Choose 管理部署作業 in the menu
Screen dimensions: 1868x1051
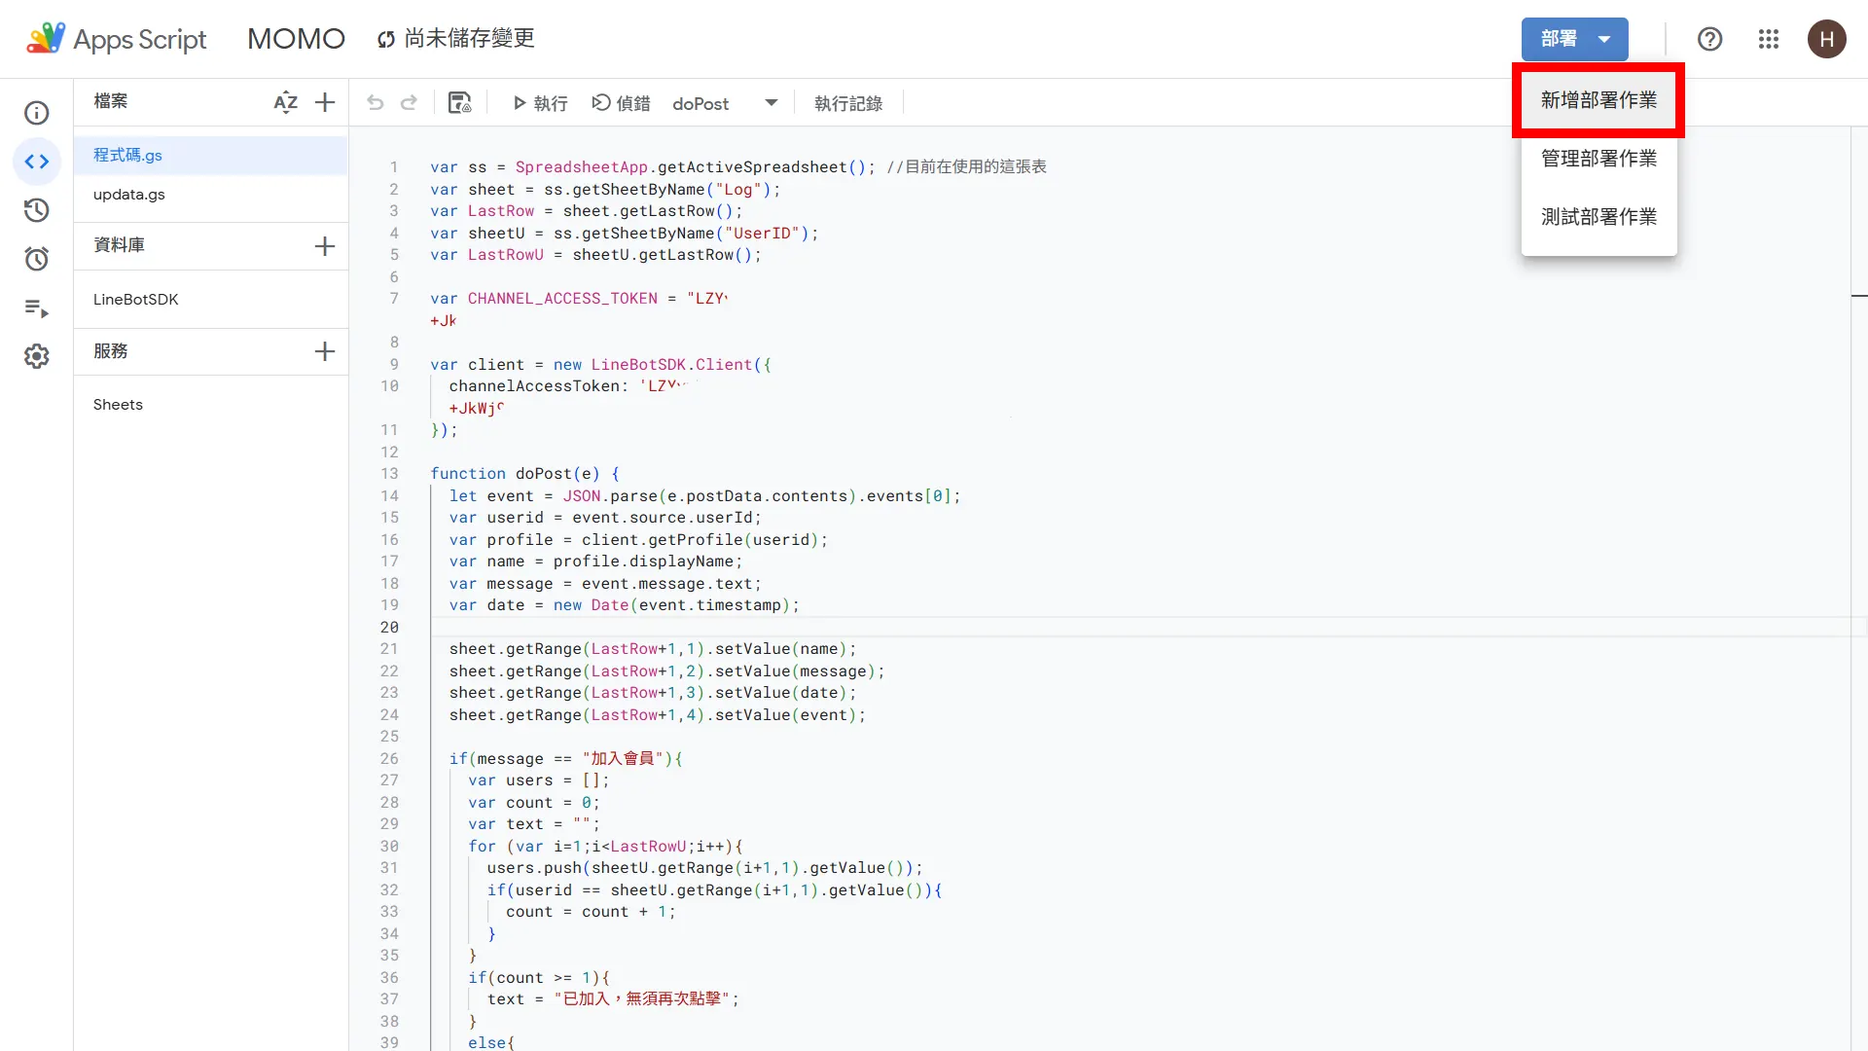point(1597,158)
